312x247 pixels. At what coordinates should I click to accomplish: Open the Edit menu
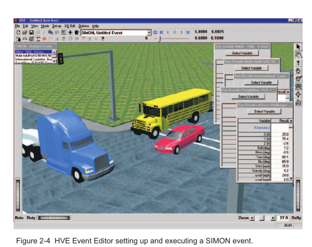point(25,26)
